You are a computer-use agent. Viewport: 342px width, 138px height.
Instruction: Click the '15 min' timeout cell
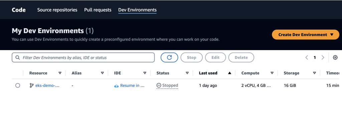[333, 86]
